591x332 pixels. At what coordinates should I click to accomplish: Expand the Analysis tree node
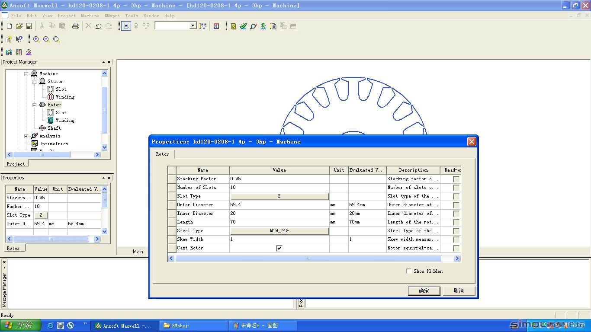26,136
